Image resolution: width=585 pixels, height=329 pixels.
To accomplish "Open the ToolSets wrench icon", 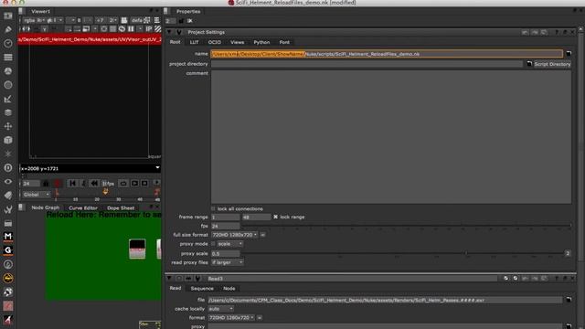I will pos(8,209).
